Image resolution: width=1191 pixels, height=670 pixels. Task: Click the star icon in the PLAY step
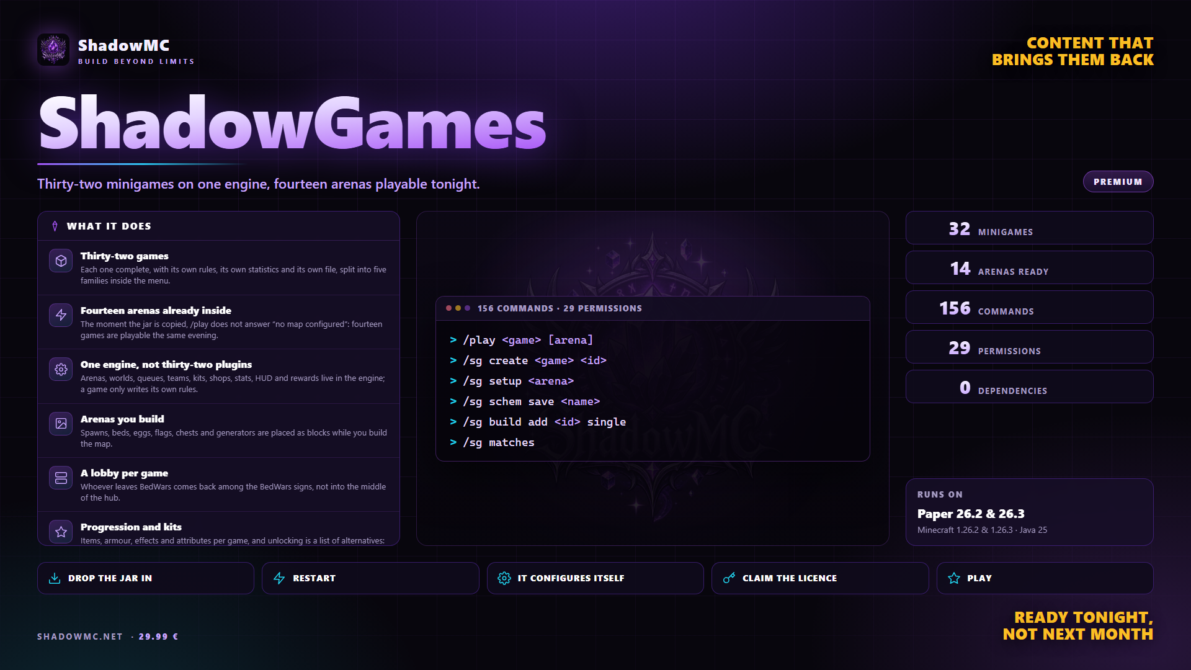(x=954, y=578)
